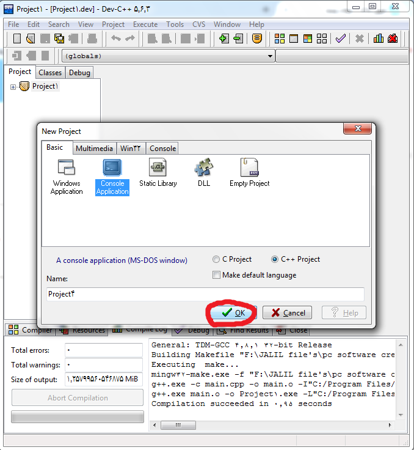The height and width of the screenshot is (450, 414).
Task: Choose the C Project radio button
Action: point(216,259)
